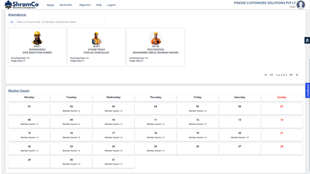
Task: Click ID number 415488178424
Action: [x=96, y=50]
